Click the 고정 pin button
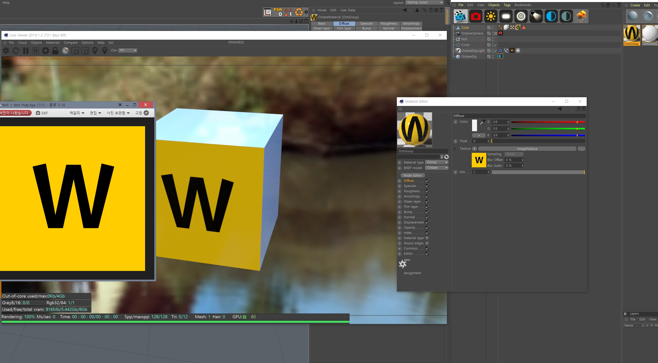658x363 pixels. (142, 113)
